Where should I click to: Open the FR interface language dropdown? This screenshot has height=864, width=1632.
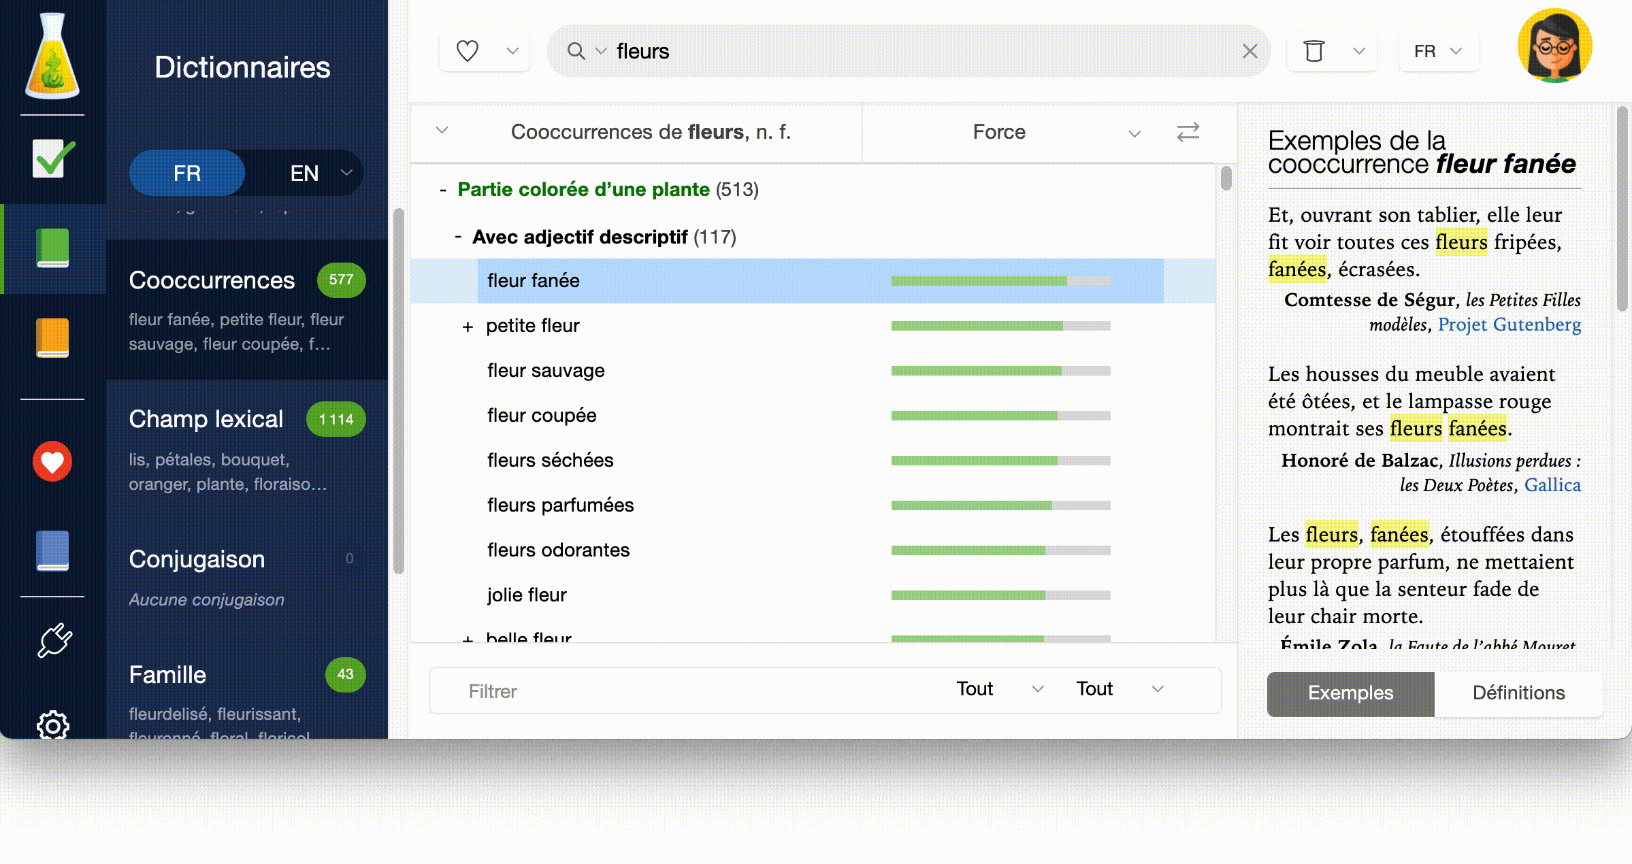click(x=1437, y=52)
